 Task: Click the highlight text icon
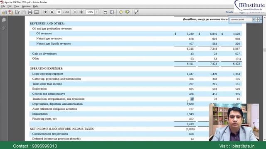[x=128, y=12]
